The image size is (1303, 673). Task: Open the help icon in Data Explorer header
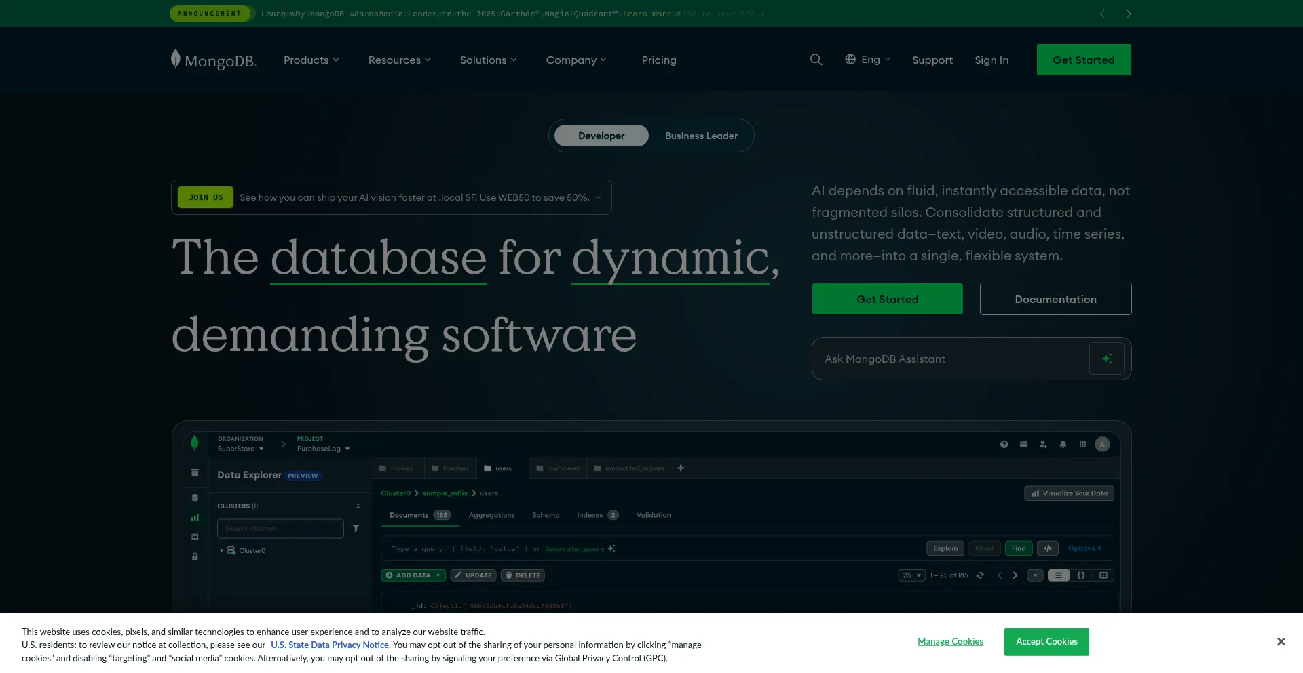pyautogui.click(x=1004, y=444)
